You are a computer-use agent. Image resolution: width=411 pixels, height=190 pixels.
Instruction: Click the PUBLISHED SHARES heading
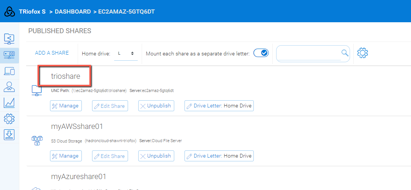tap(60, 31)
